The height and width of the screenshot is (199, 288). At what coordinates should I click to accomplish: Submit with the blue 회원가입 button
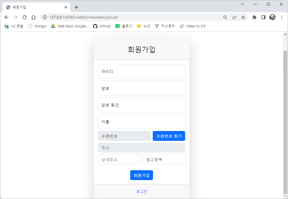click(141, 175)
